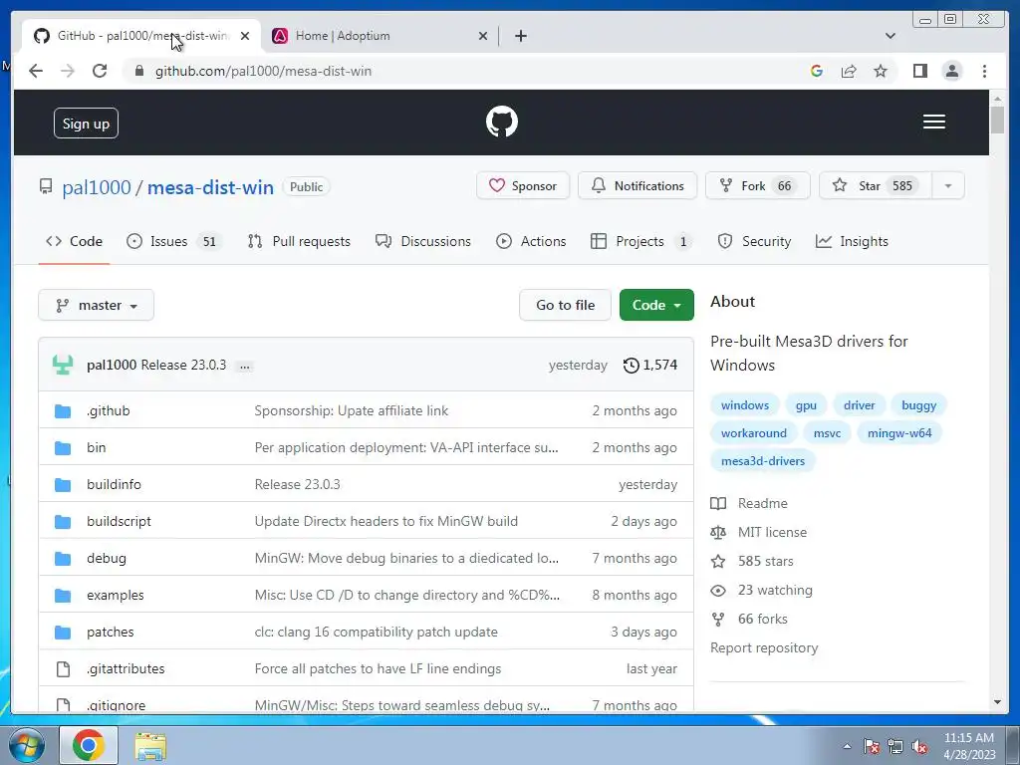Open the patches folder
The image size is (1020, 765).
pyautogui.click(x=110, y=632)
